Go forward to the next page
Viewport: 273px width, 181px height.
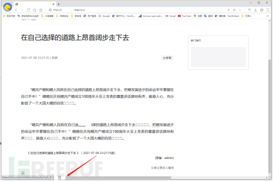click(x=22, y=10)
